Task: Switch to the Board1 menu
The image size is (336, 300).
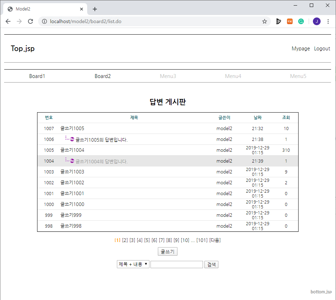Action: point(37,76)
